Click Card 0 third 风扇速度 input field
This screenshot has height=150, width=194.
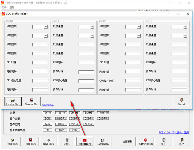40,44
